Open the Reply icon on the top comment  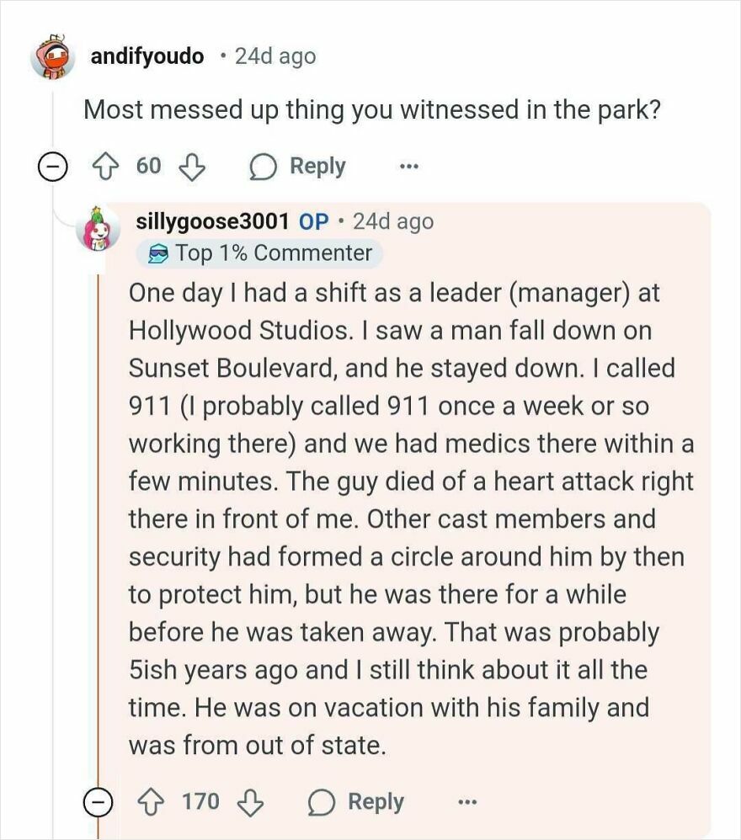tap(264, 166)
